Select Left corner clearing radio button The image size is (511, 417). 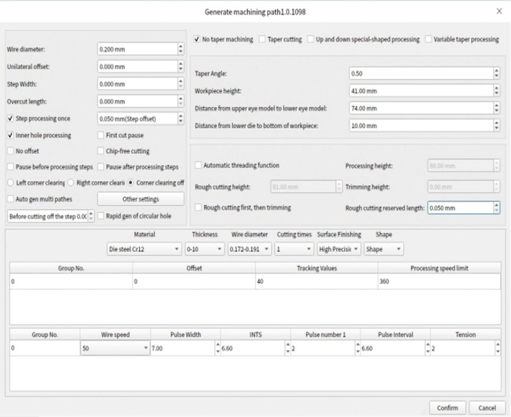point(10,182)
